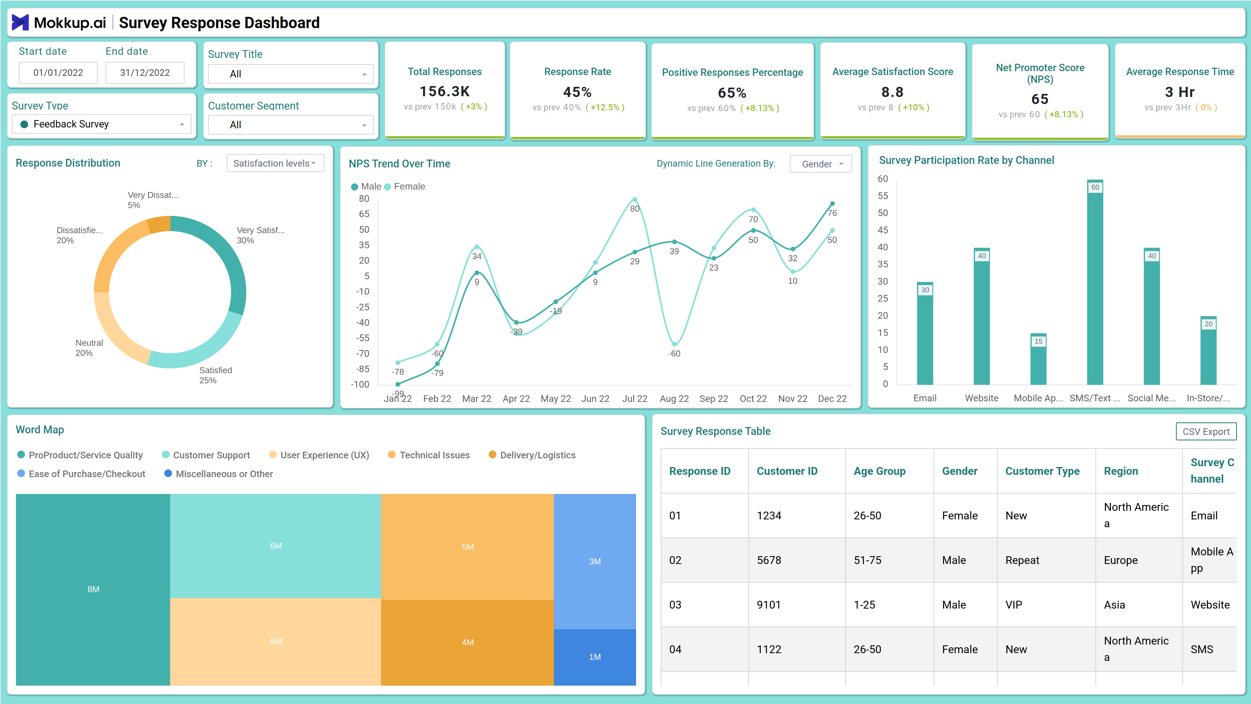Click the Total Responses KPI card
Screen dimensions: 1251x704
pos(445,90)
